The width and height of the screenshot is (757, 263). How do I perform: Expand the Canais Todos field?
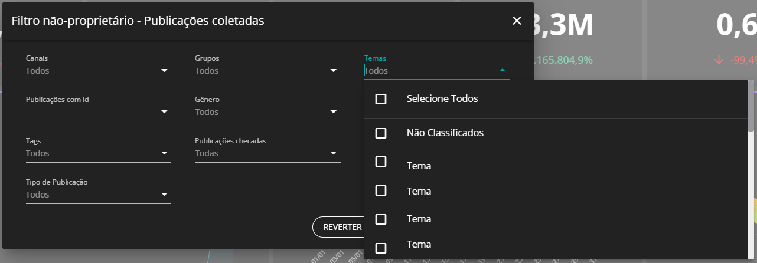(89, 71)
